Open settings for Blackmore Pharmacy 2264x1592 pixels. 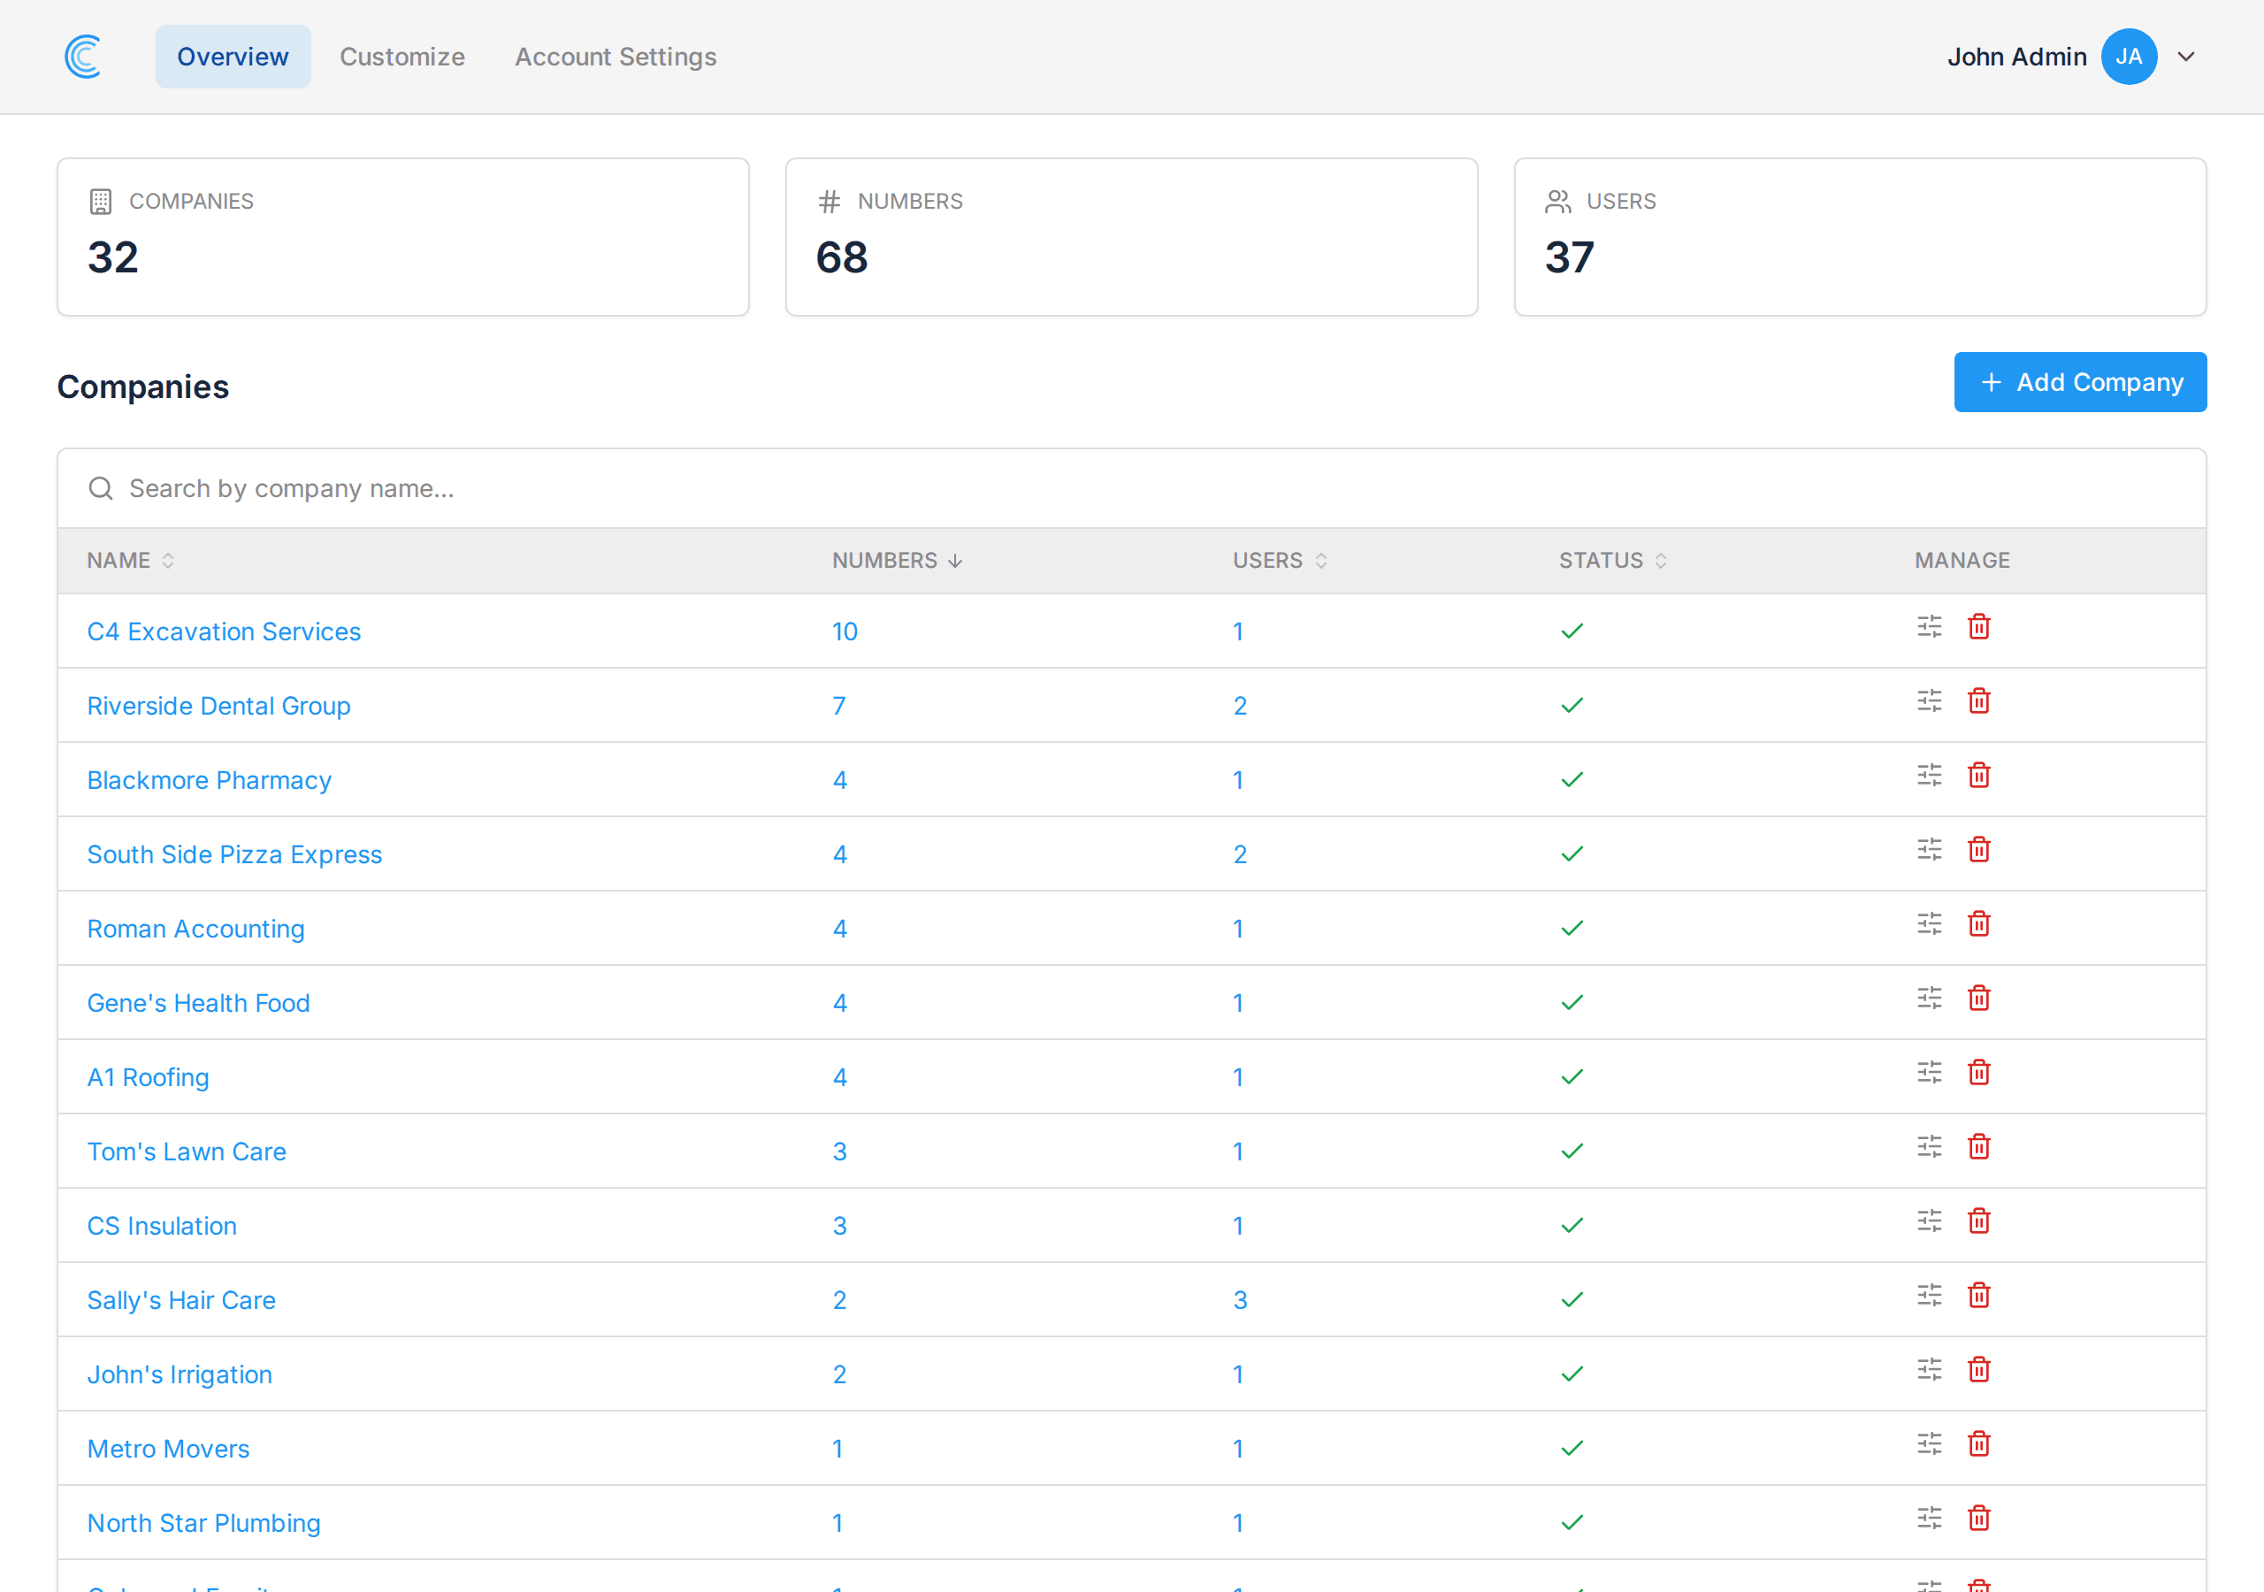(x=1929, y=776)
